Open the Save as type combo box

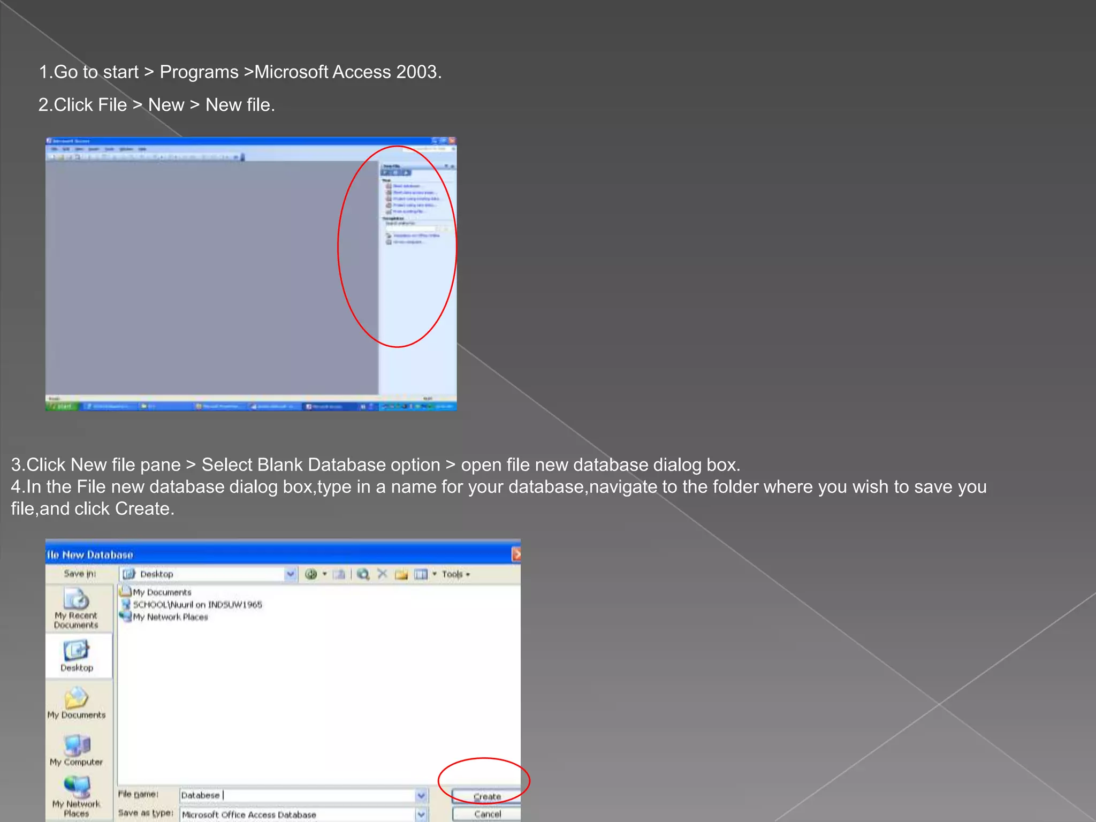click(x=303, y=815)
